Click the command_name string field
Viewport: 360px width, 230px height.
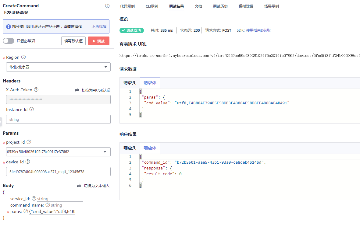[74, 205]
